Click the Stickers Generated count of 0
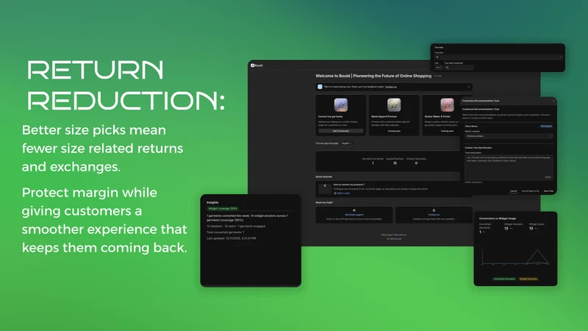The height and width of the screenshot is (331, 588). pyautogui.click(x=416, y=163)
